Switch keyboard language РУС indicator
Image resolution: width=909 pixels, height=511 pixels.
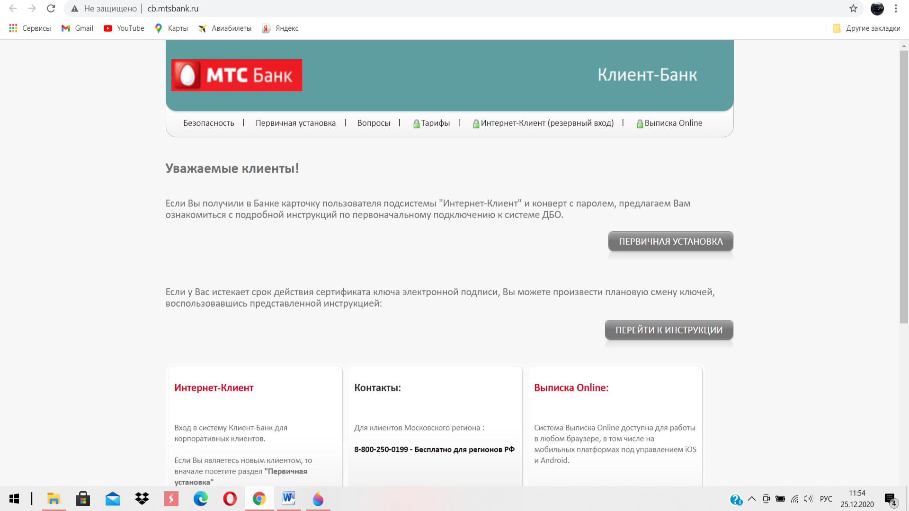coord(826,499)
